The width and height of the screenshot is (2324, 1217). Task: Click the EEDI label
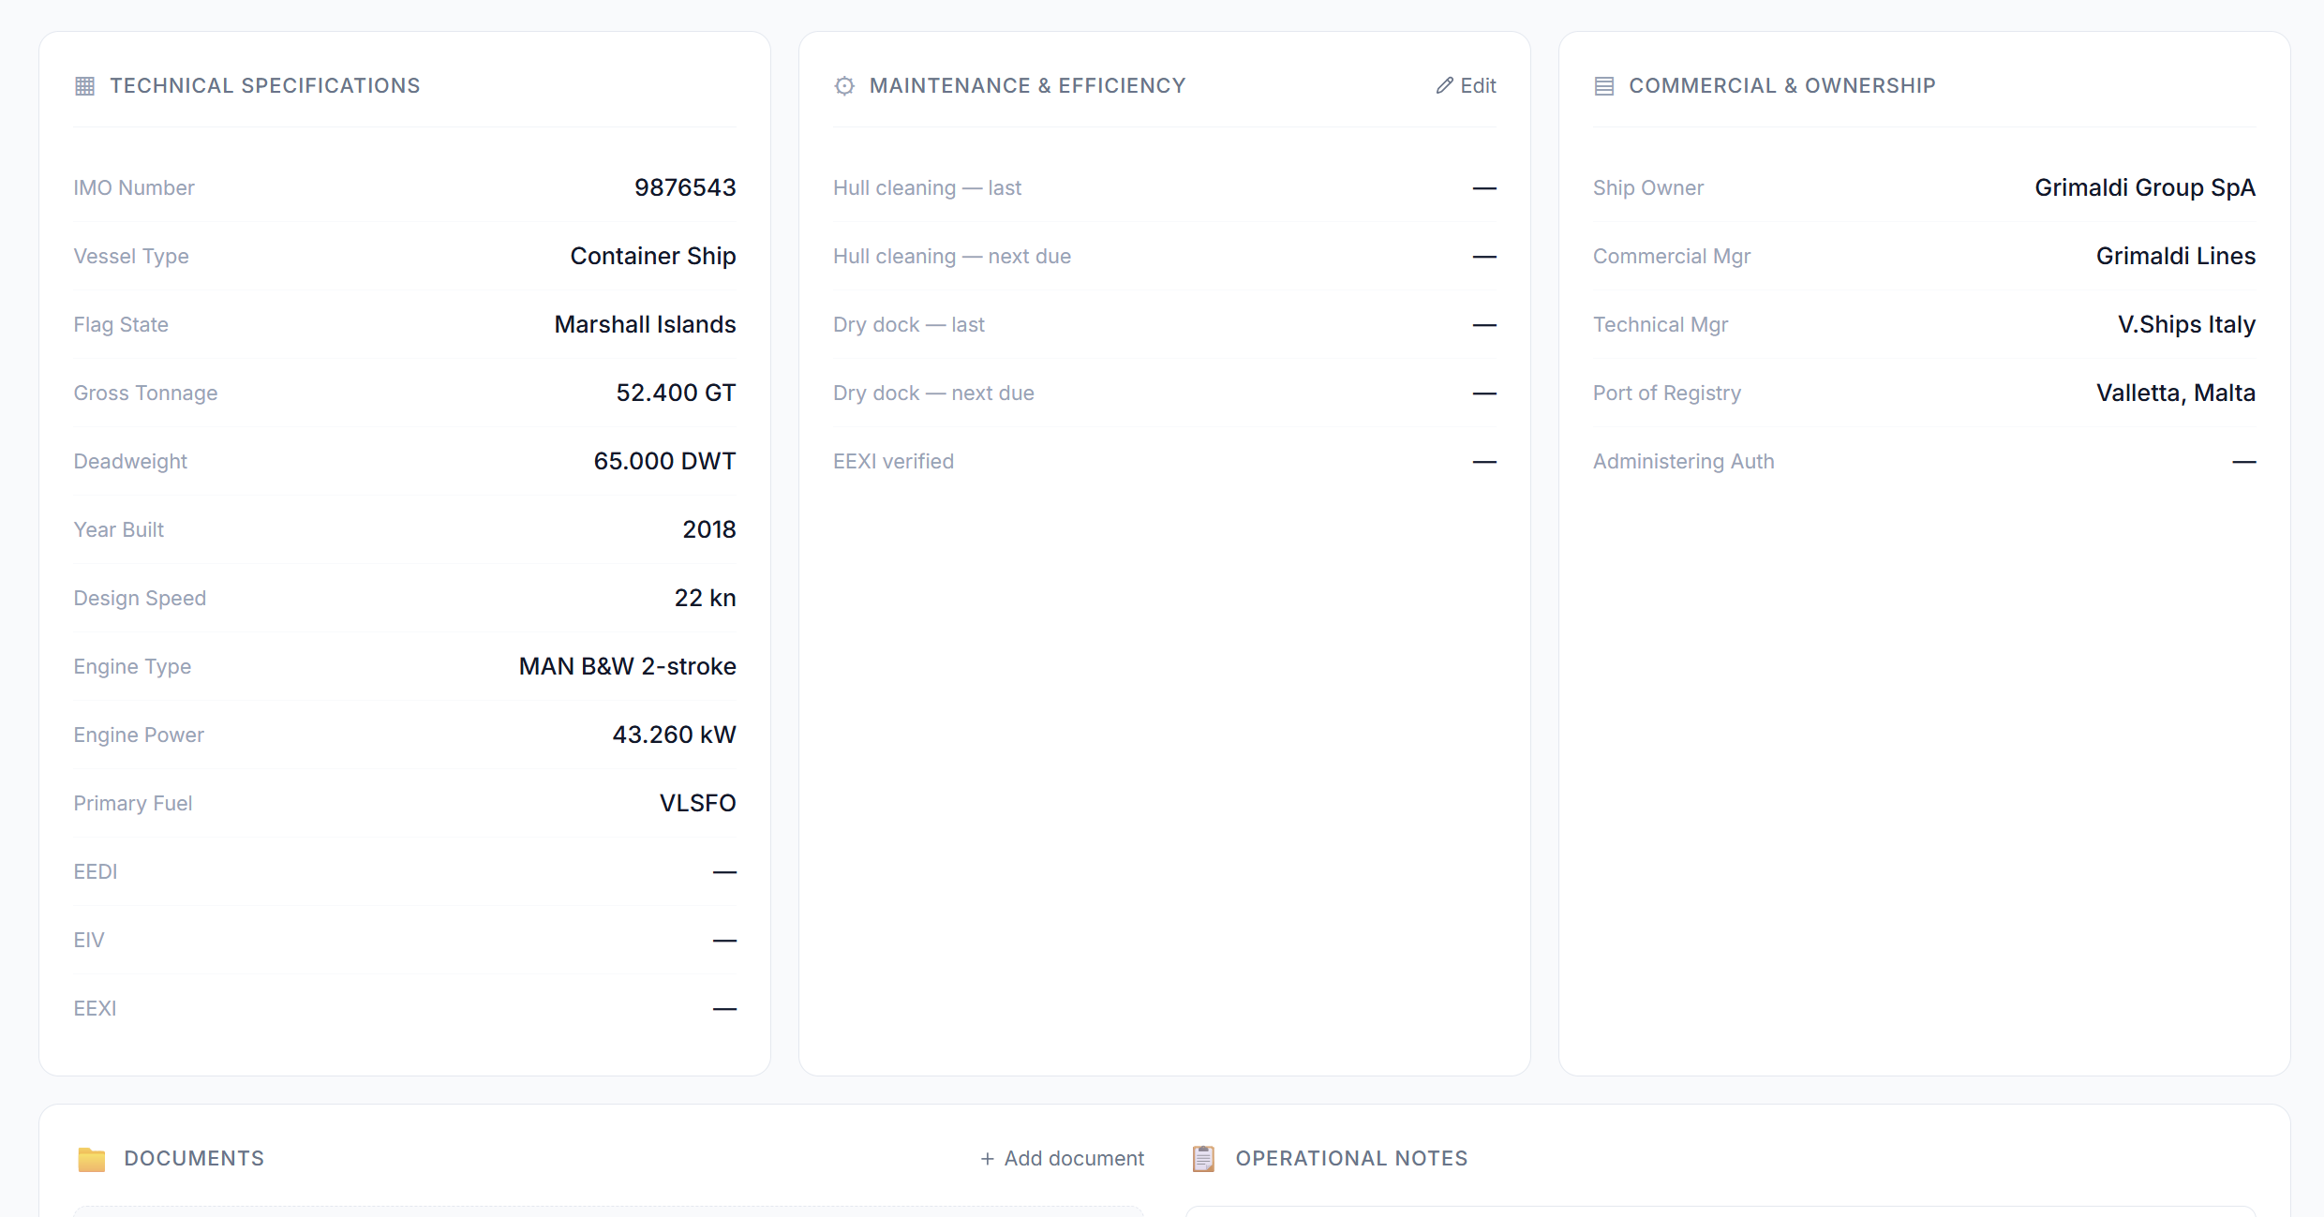pos(96,871)
